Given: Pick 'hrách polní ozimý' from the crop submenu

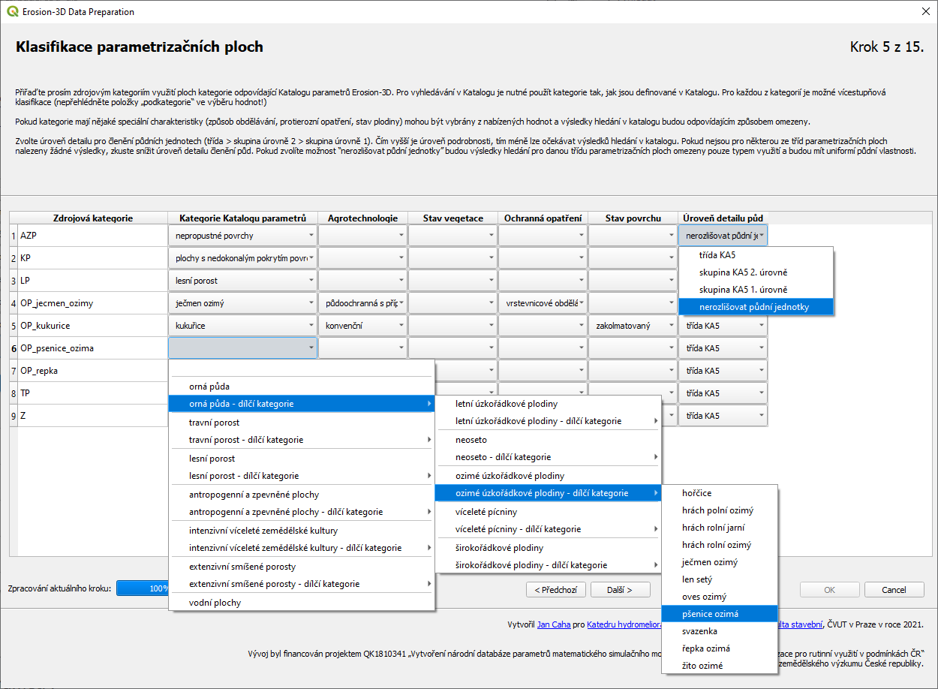Looking at the screenshot, I should point(720,510).
